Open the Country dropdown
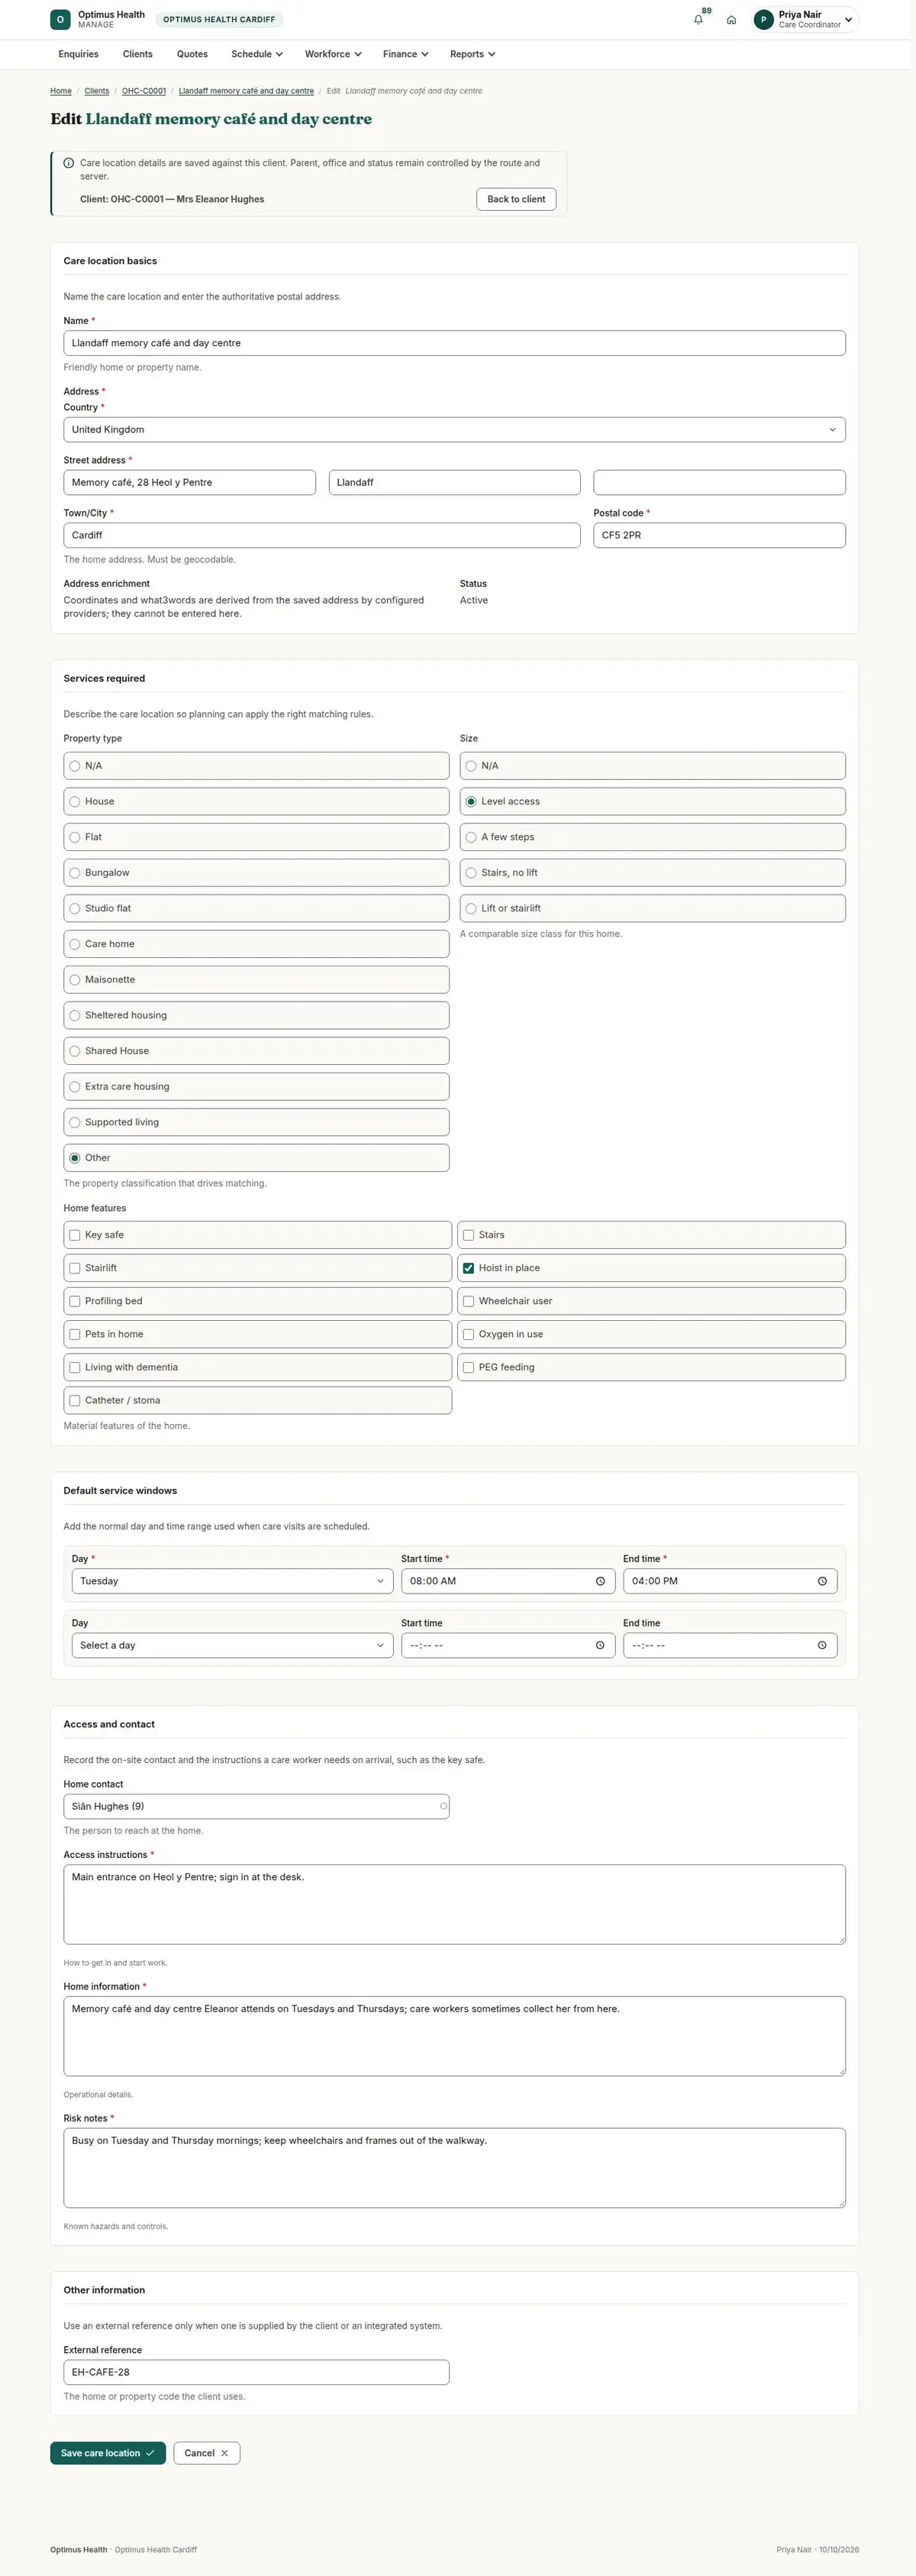The image size is (916, 2576). point(454,430)
